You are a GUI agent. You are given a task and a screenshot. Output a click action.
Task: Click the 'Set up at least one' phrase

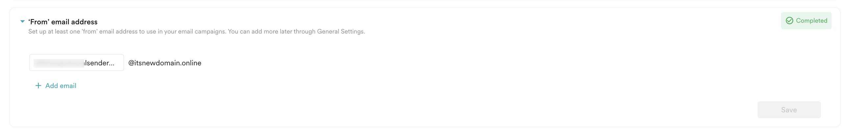[x=54, y=32]
